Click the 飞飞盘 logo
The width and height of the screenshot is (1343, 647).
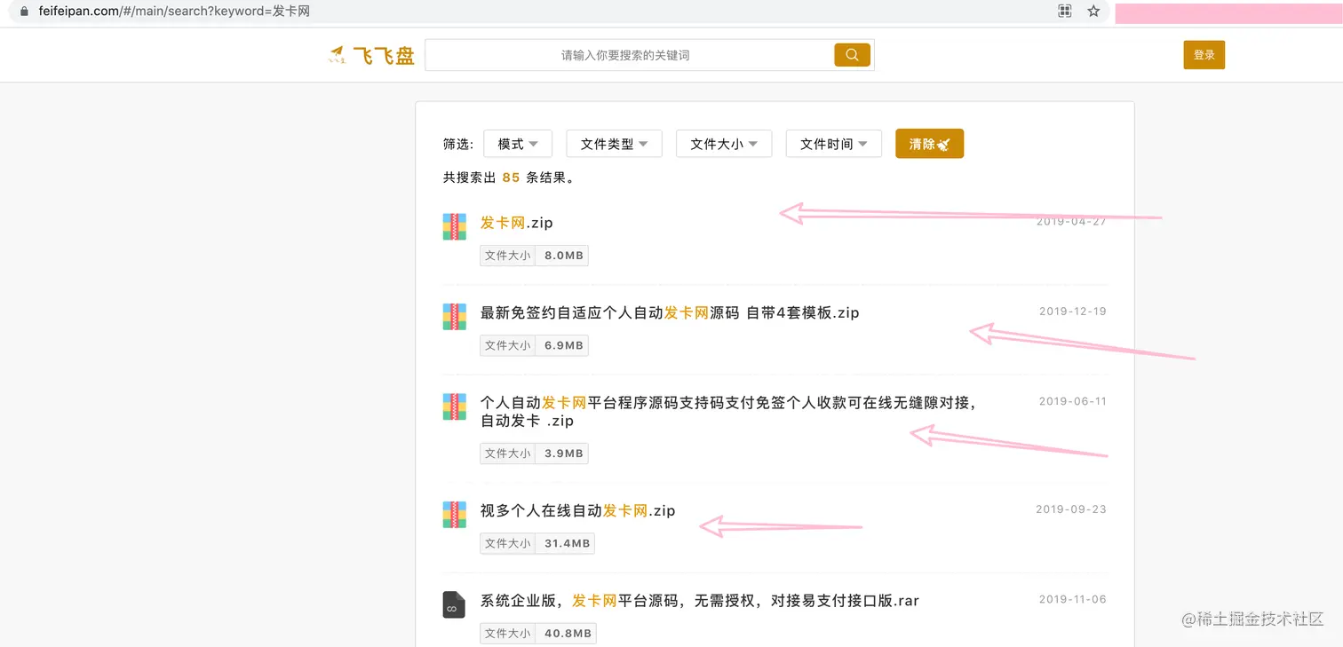[x=371, y=56]
